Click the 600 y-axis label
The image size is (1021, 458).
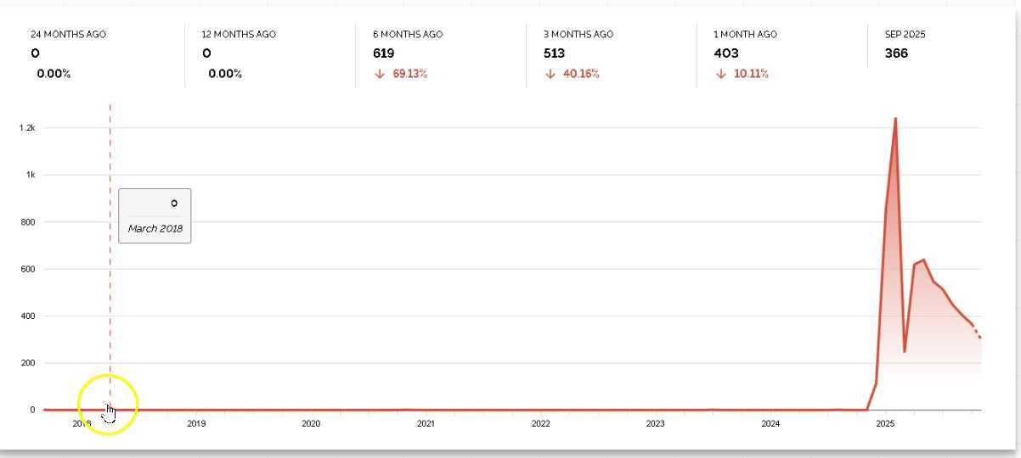[28, 269]
